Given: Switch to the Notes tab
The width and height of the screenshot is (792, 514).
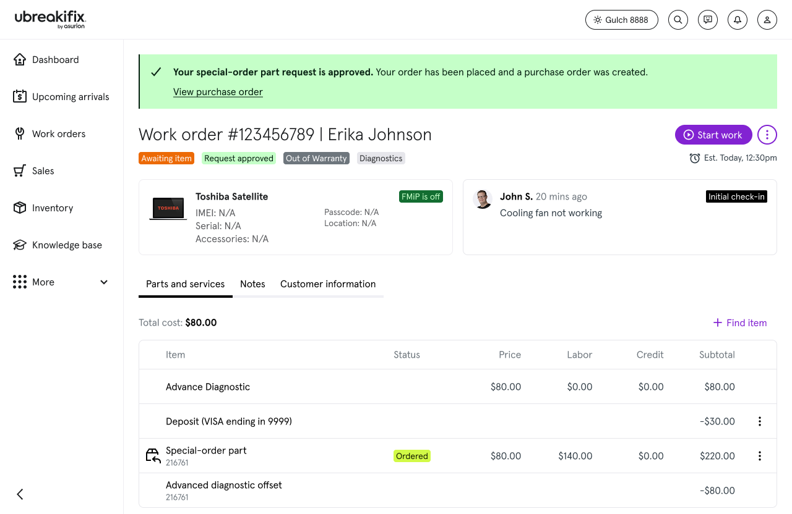Looking at the screenshot, I should [252, 284].
